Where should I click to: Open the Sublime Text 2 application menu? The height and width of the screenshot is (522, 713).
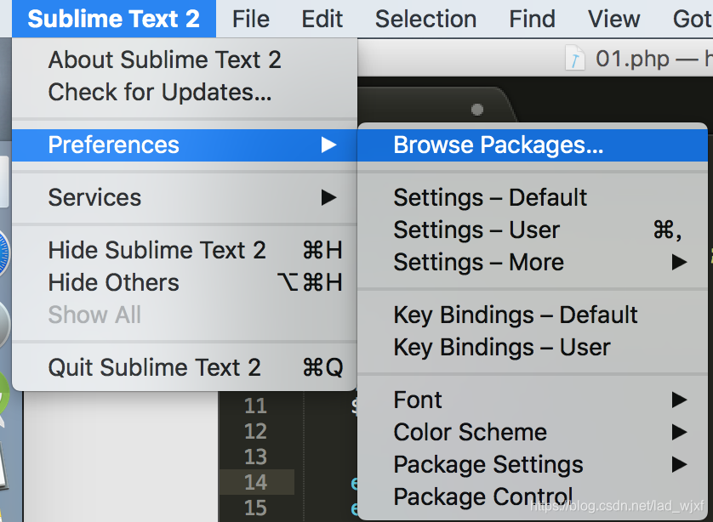[114, 19]
